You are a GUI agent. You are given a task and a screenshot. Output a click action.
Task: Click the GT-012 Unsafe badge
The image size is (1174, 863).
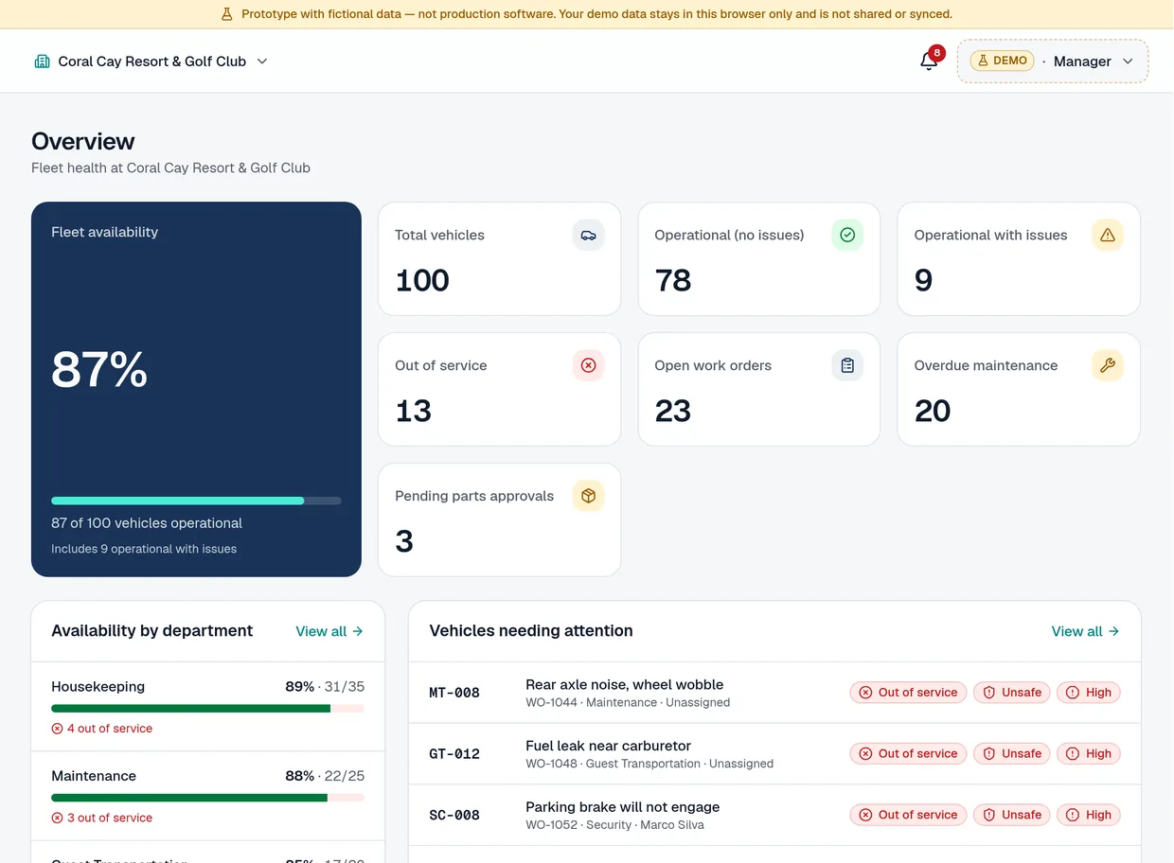[1012, 754]
